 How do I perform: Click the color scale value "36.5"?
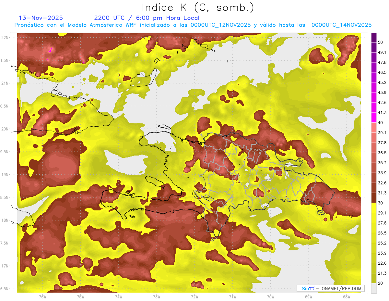(x=382, y=153)
